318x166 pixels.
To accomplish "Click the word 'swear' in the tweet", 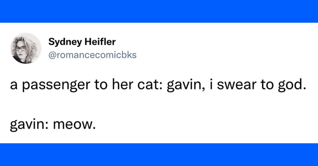I will 237,85.
